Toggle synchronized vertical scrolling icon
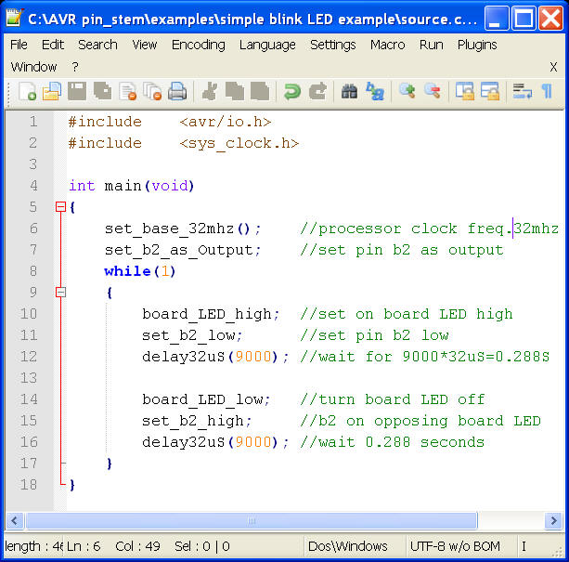This screenshot has height=562, width=569. point(464,91)
